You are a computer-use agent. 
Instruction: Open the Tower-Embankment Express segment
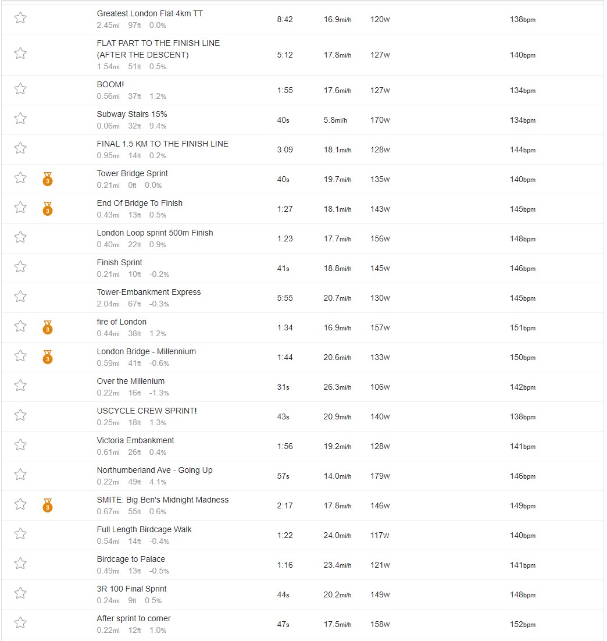point(149,293)
